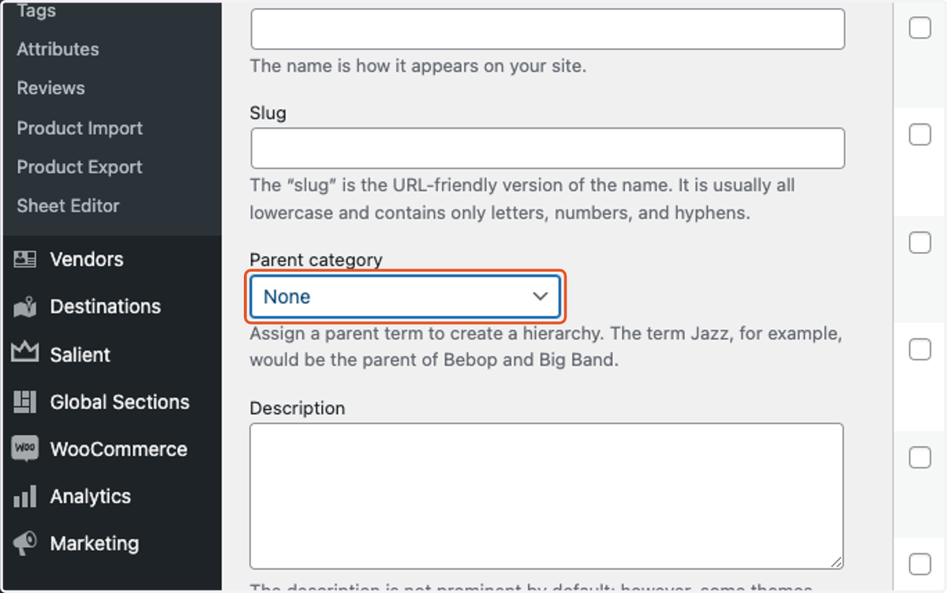Click the WooCommerce logo icon

(x=25, y=449)
